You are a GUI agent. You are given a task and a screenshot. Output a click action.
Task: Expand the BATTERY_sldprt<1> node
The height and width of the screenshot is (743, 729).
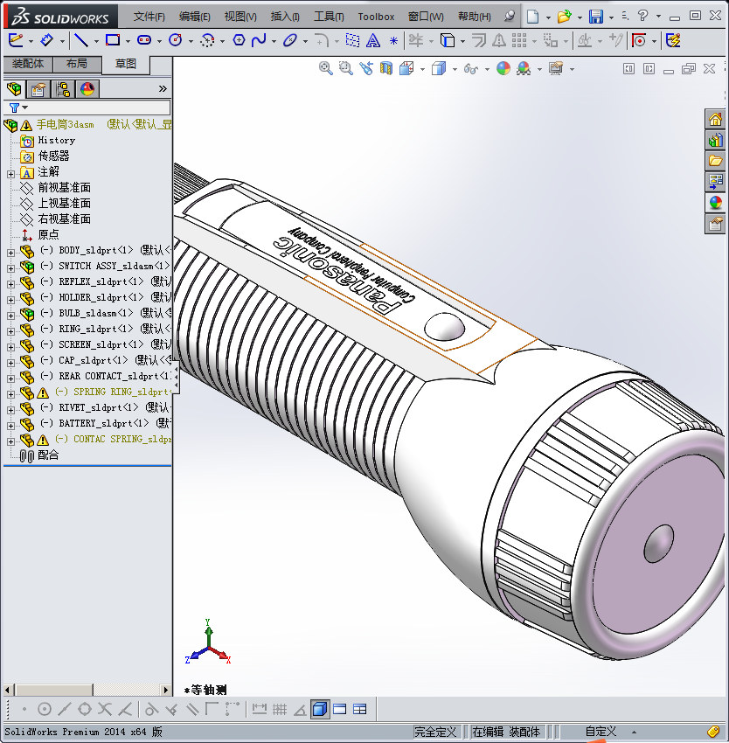click(10, 426)
